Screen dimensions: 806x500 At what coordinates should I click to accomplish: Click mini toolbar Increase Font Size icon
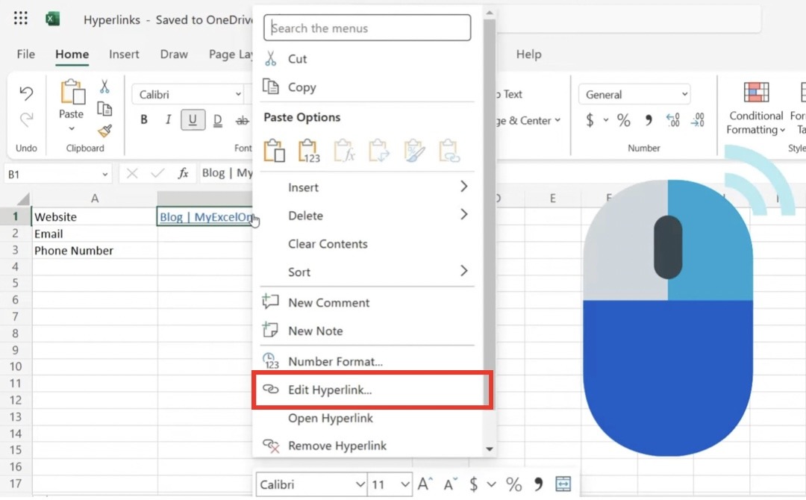click(x=425, y=484)
